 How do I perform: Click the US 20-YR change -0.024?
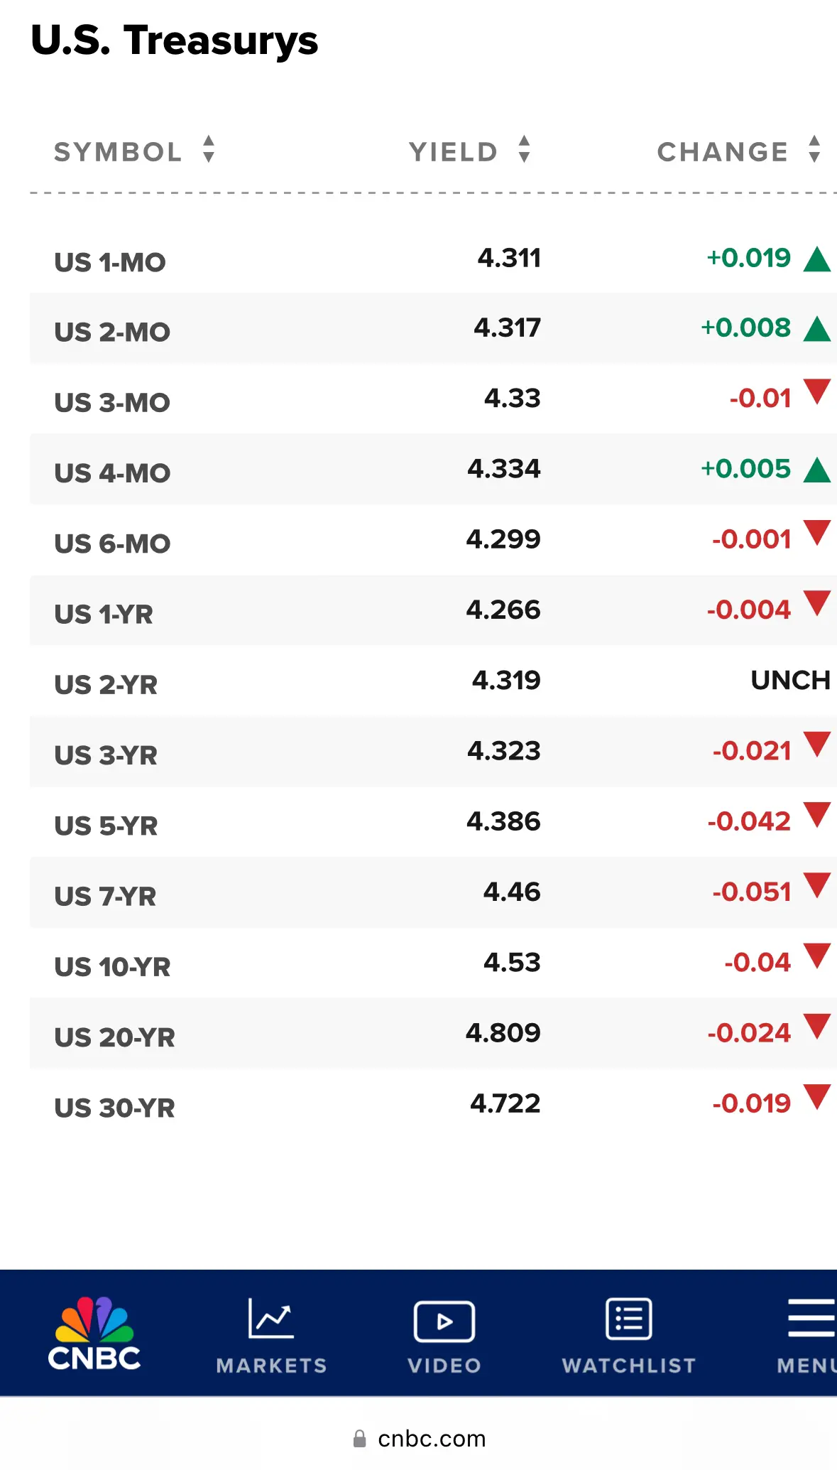point(749,1032)
